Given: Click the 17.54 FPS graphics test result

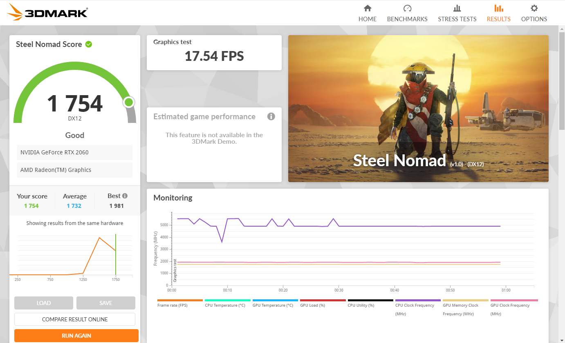Looking at the screenshot, I should pyautogui.click(x=214, y=56).
